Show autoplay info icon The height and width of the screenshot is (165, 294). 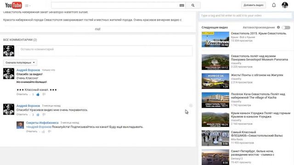[278, 27]
